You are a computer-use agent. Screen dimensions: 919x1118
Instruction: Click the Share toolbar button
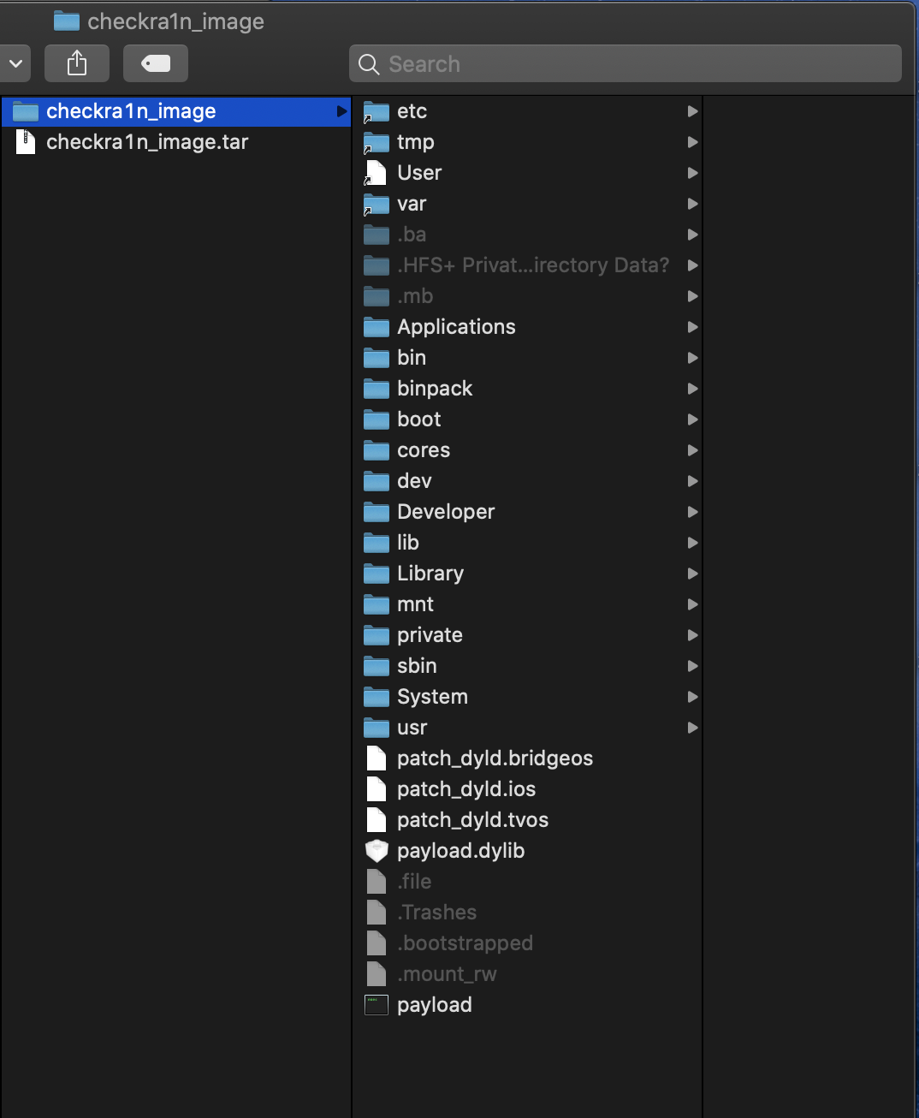[x=77, y=63]
